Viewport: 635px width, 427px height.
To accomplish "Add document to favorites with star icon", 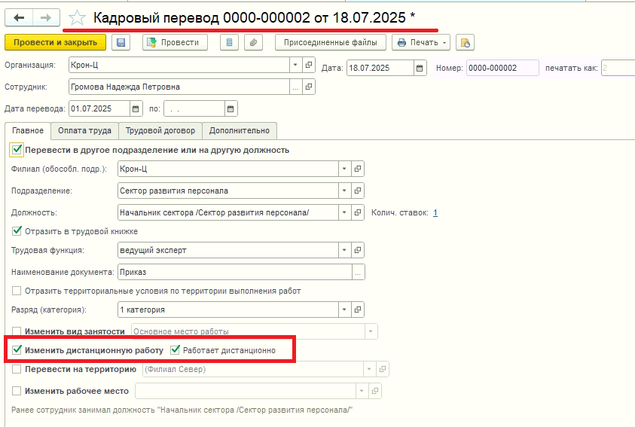I will click(x=77, y=18).
